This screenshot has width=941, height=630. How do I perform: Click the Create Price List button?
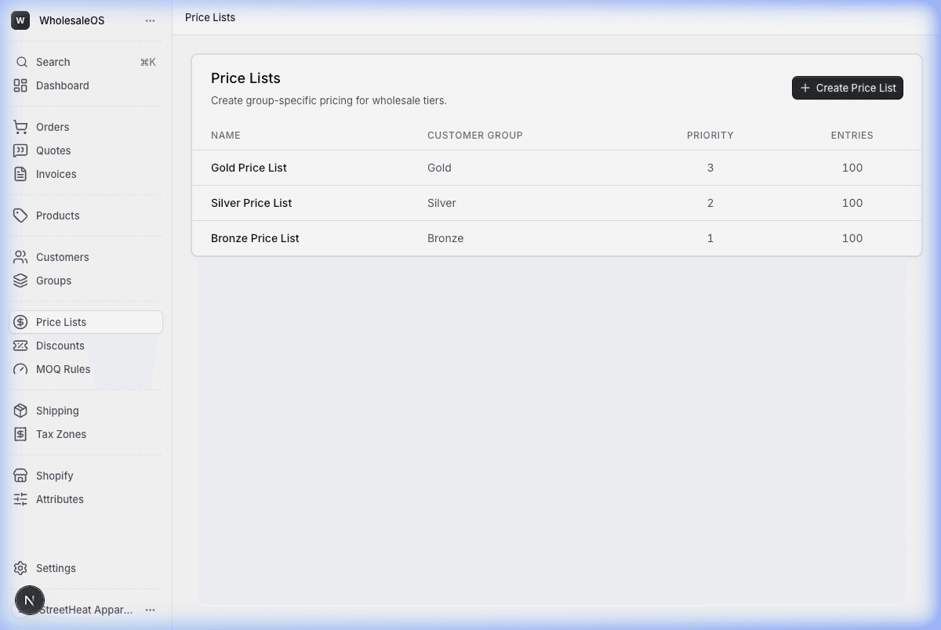tap(847, 88)
